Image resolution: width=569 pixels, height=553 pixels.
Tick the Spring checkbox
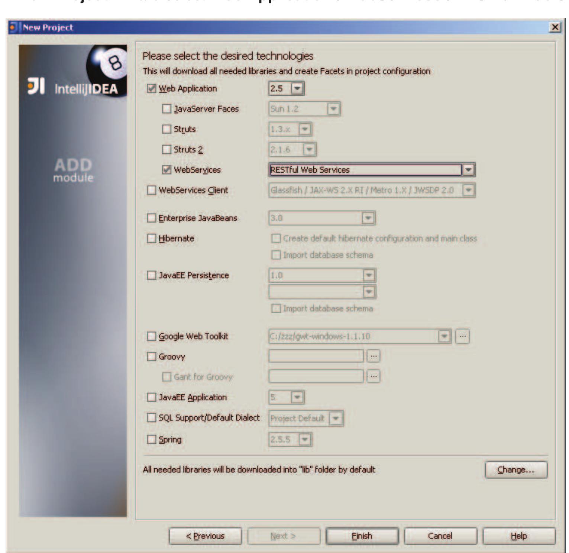pyautogui.click(x=152, y=439)
